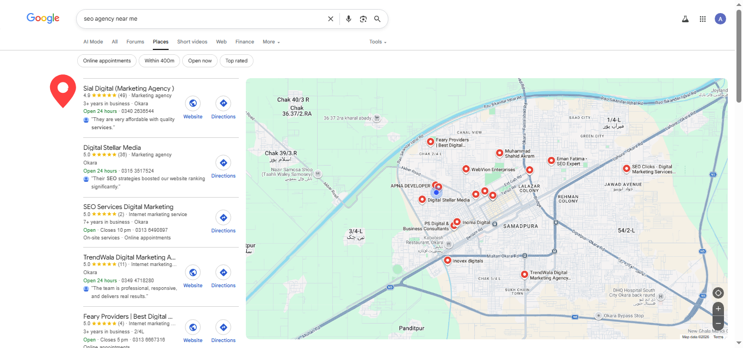
Task: Open Search Labs flask icon
Action: click(x=685, y=19)
